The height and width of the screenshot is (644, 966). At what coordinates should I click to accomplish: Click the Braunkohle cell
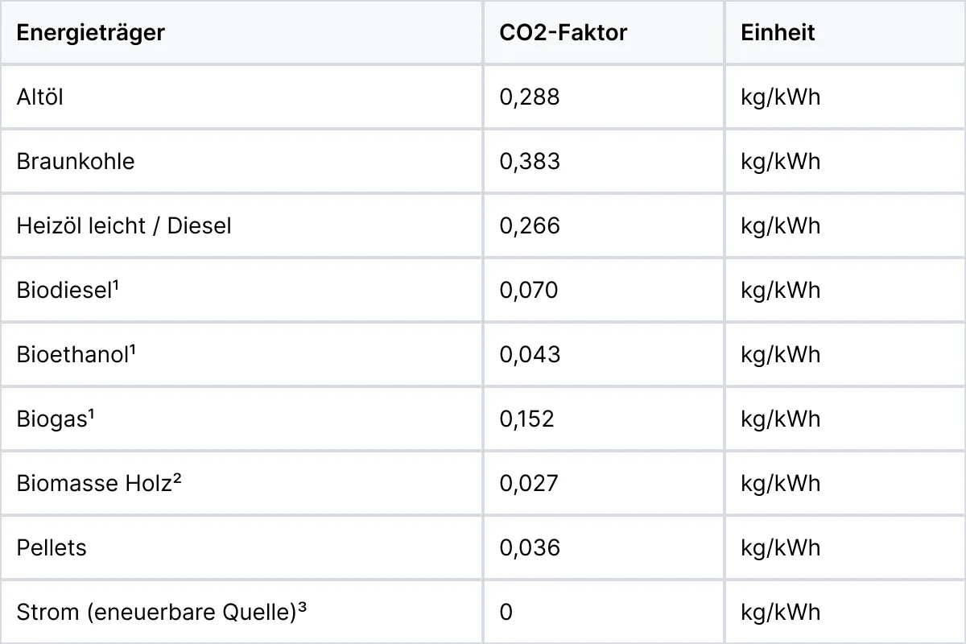click(x=76, y=161)
